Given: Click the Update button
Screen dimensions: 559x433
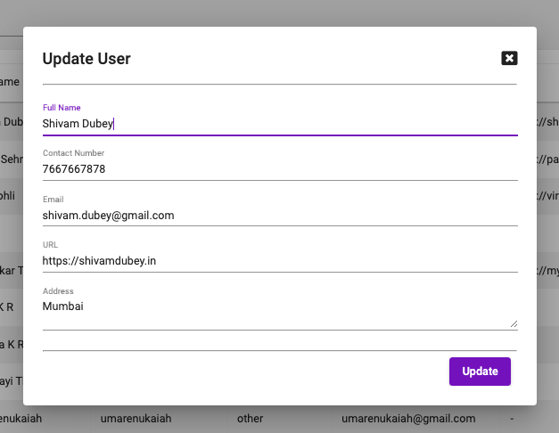Looking at the screenshot, I should pyautogui.click(x=480, y=372).
